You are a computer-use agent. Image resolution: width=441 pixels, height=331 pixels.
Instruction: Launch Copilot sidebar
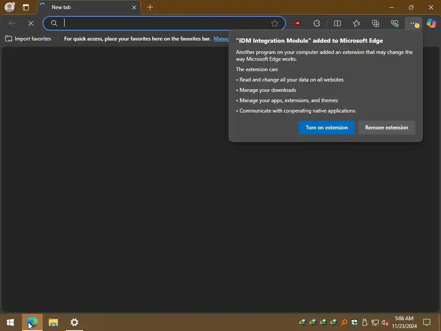(431, 23)
